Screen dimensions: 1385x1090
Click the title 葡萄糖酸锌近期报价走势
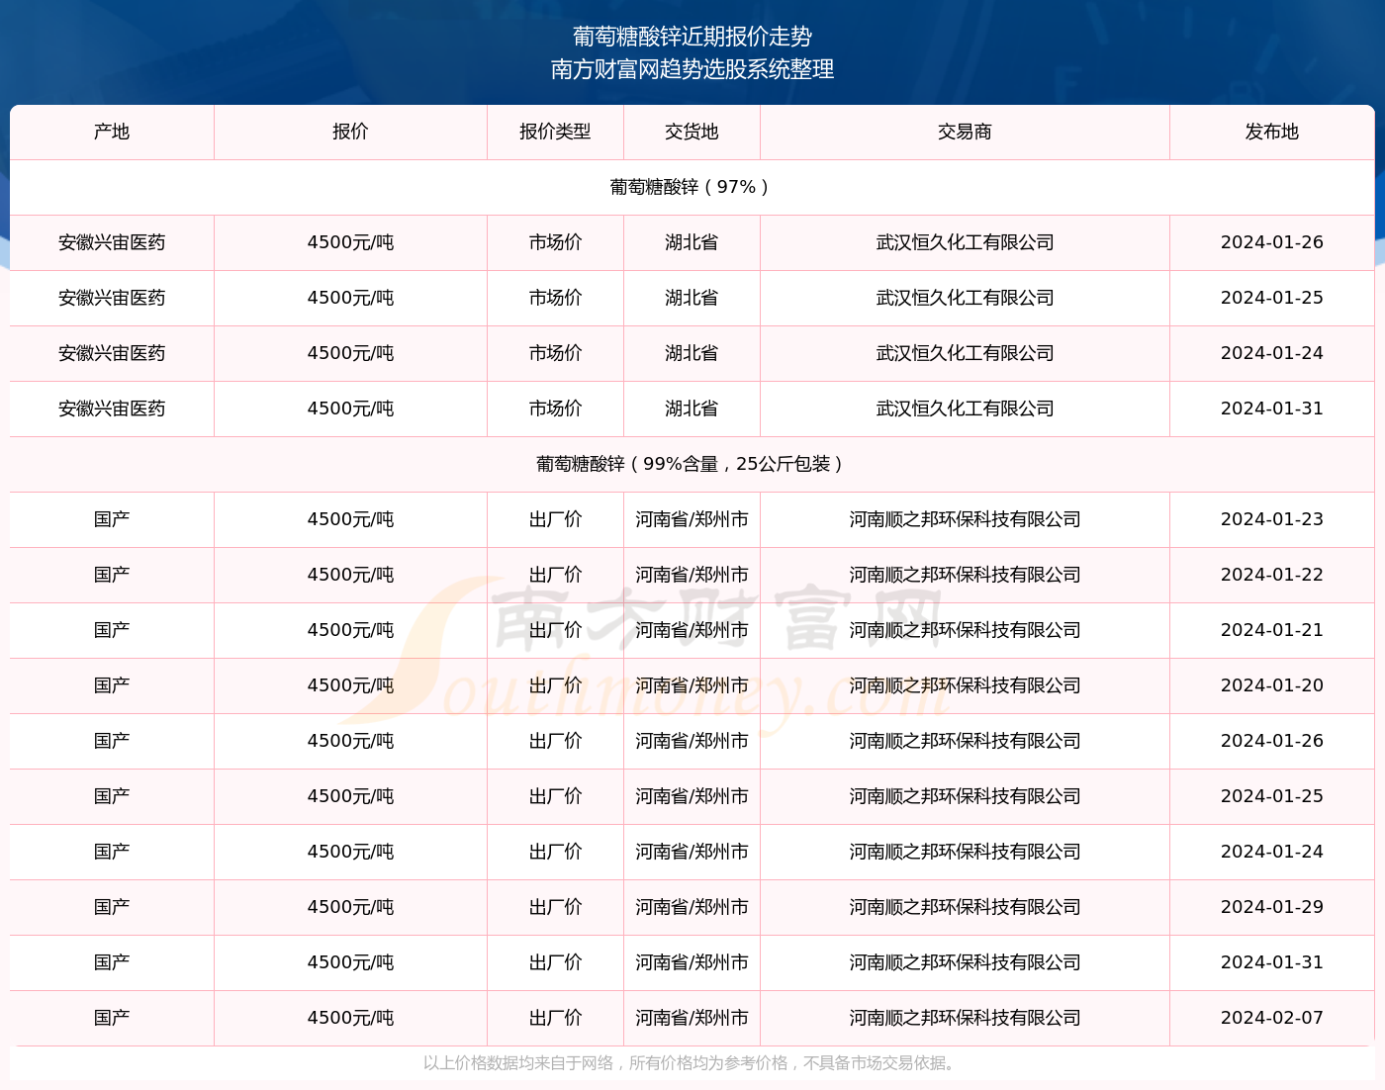pyautogui.click(x=692, y=37)
